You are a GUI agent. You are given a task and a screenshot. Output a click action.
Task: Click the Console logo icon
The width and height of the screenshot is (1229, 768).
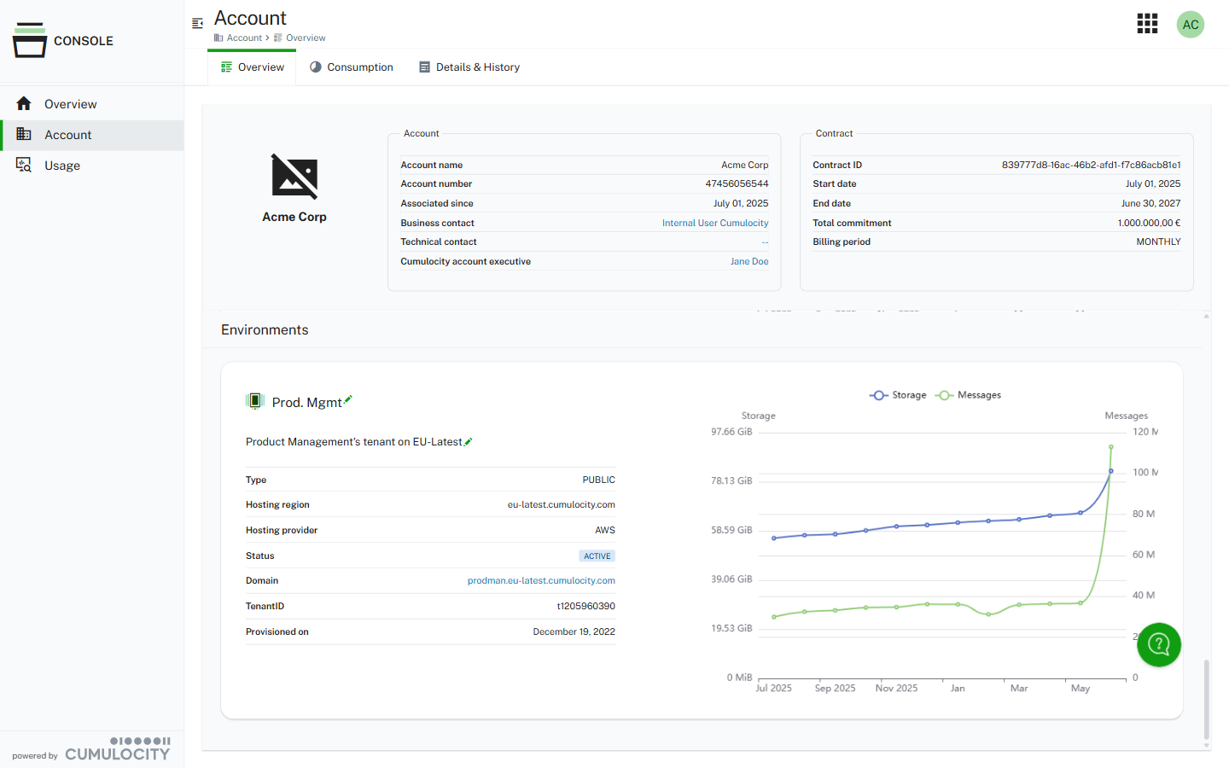click(30, 40)
